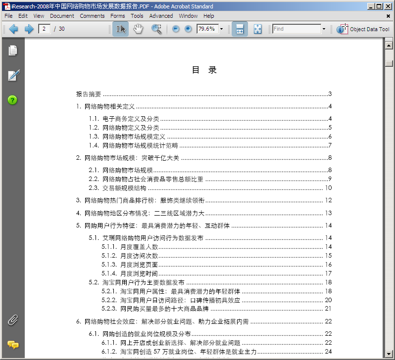This screenshot has height=360, width=395.
Task: Activate the Hand tool
Action: click(138, 29)
